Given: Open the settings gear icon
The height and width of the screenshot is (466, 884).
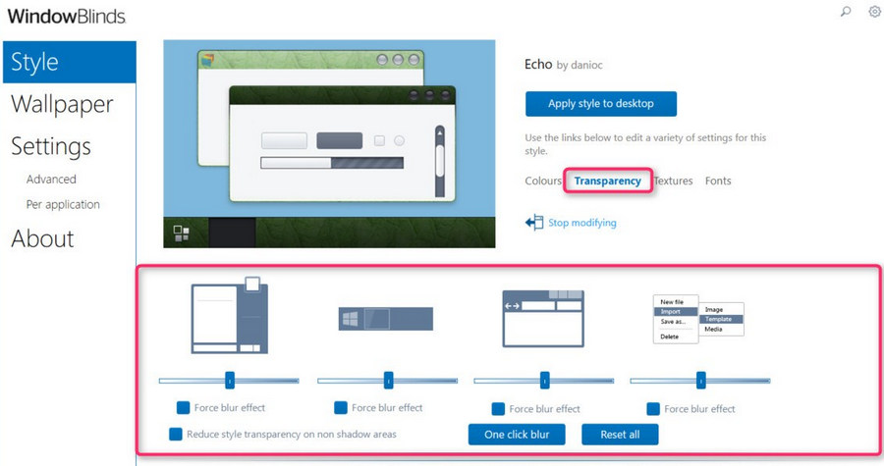Looking at the screenshot, I should tap(874, 11).
